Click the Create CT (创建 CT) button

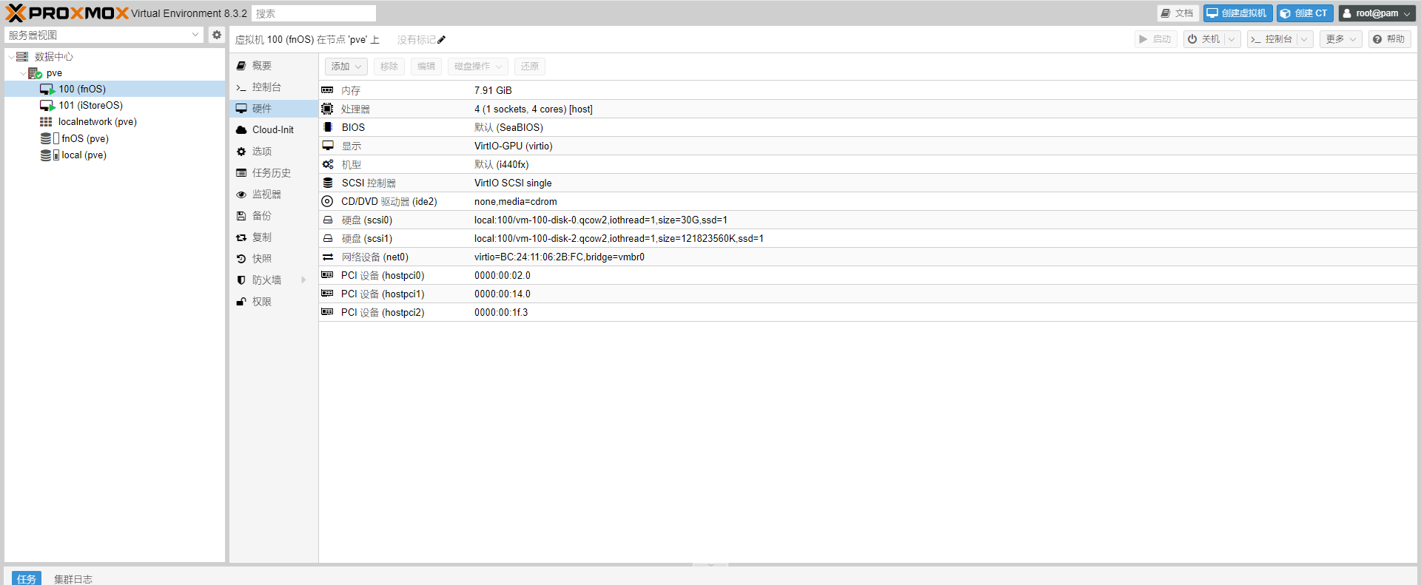click(1305, 13)
